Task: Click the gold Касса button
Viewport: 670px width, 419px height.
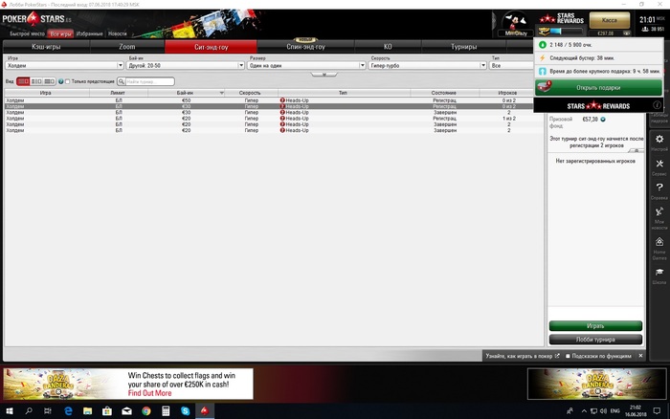Action: click(610, 20)
